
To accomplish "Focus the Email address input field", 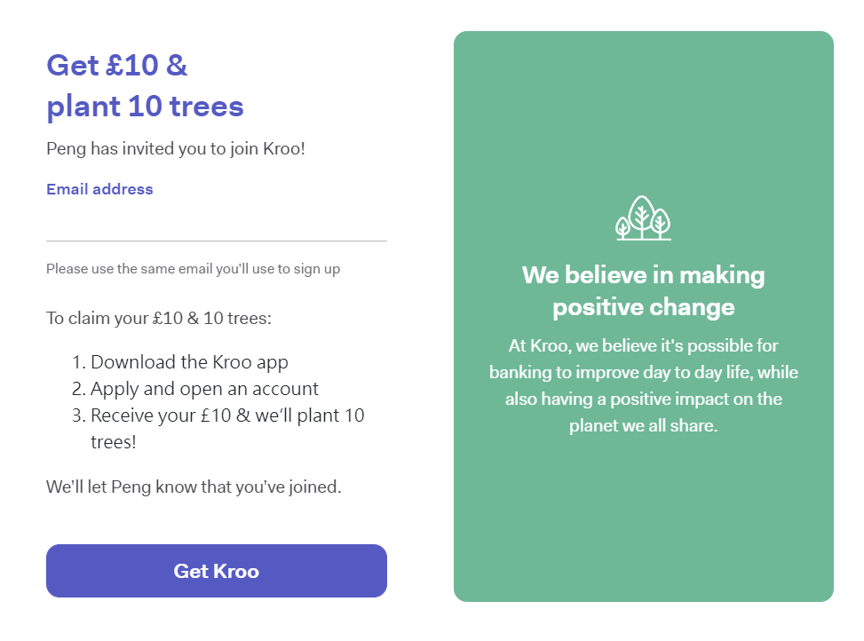I will click(217, 223).
